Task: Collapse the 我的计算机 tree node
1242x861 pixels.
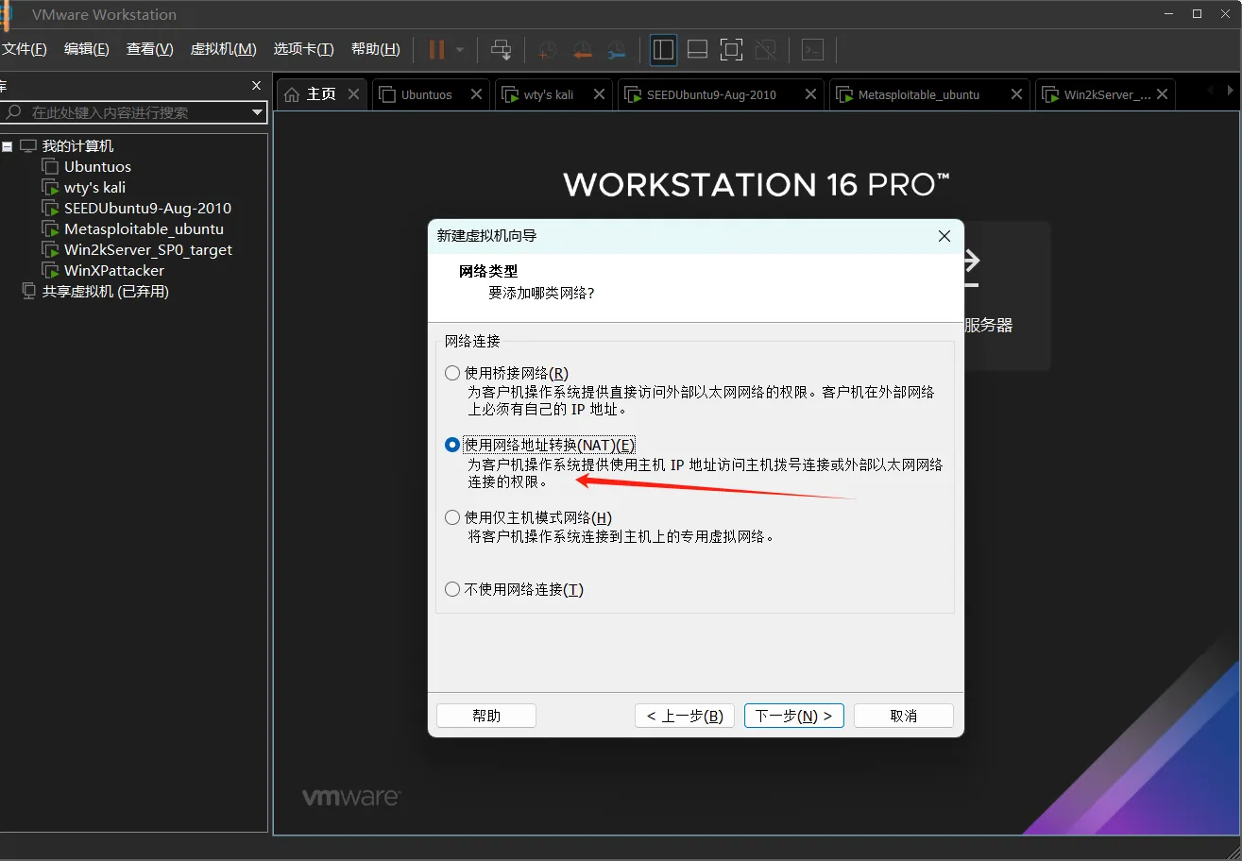Action: pos(8,146)
